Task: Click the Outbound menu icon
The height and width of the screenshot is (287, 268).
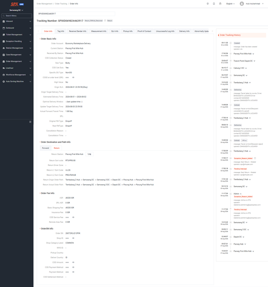Action: 3,28
